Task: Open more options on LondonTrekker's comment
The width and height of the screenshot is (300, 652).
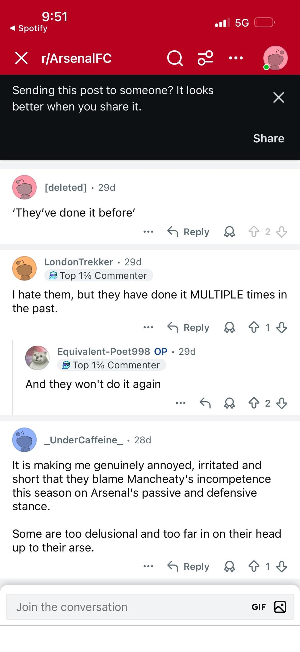Action: (148, 327)
